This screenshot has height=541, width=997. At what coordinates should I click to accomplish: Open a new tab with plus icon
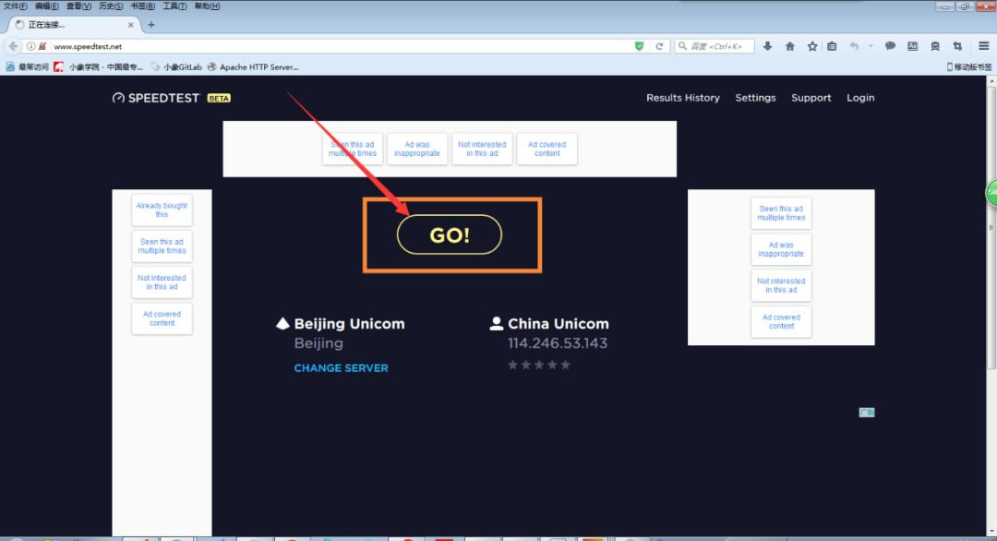[x=151, y=25]
